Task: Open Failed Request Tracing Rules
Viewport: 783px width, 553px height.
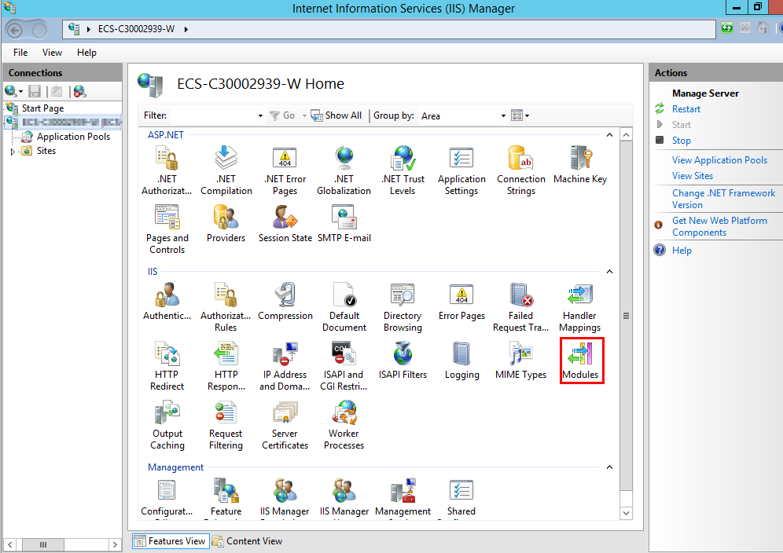Action: point(521,307)
